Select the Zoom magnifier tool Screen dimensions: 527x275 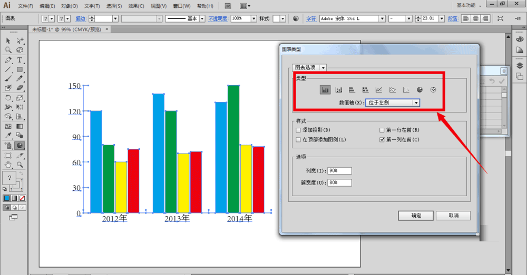pos(20,165)
